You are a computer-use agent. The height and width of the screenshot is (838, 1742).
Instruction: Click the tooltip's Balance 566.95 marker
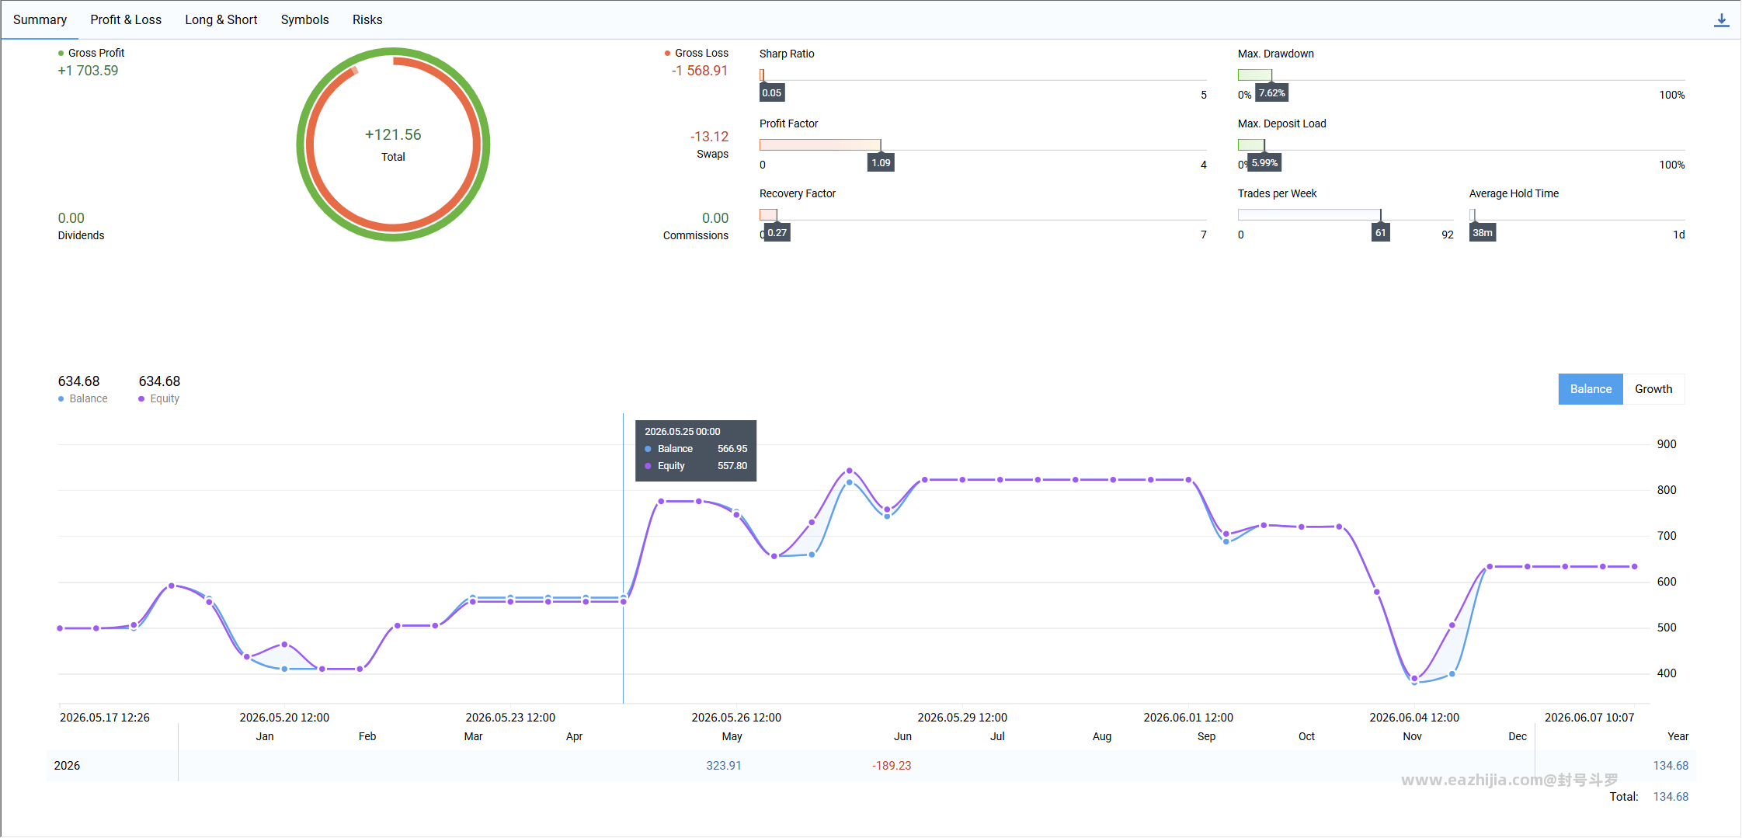648,449
